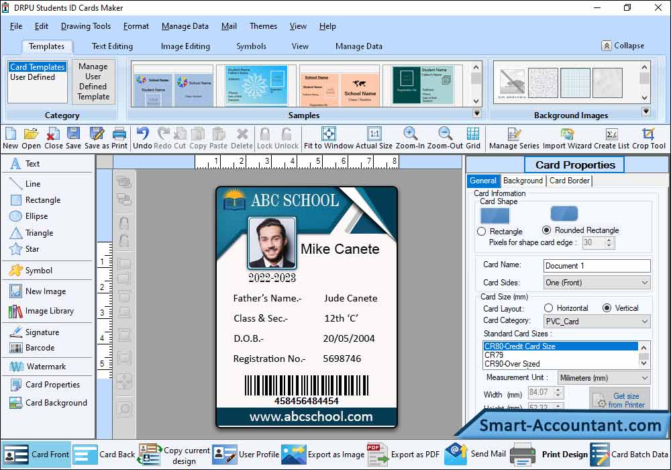Collapse the ribbon panel
The height and width of the screenshot is (470, 671).
click(x=623, y=46)
